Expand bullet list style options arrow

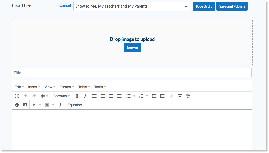(134, 96)
